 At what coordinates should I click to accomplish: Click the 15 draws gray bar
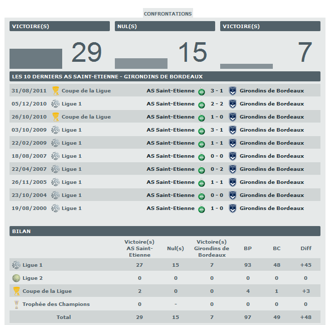click(x=141, y=63)
